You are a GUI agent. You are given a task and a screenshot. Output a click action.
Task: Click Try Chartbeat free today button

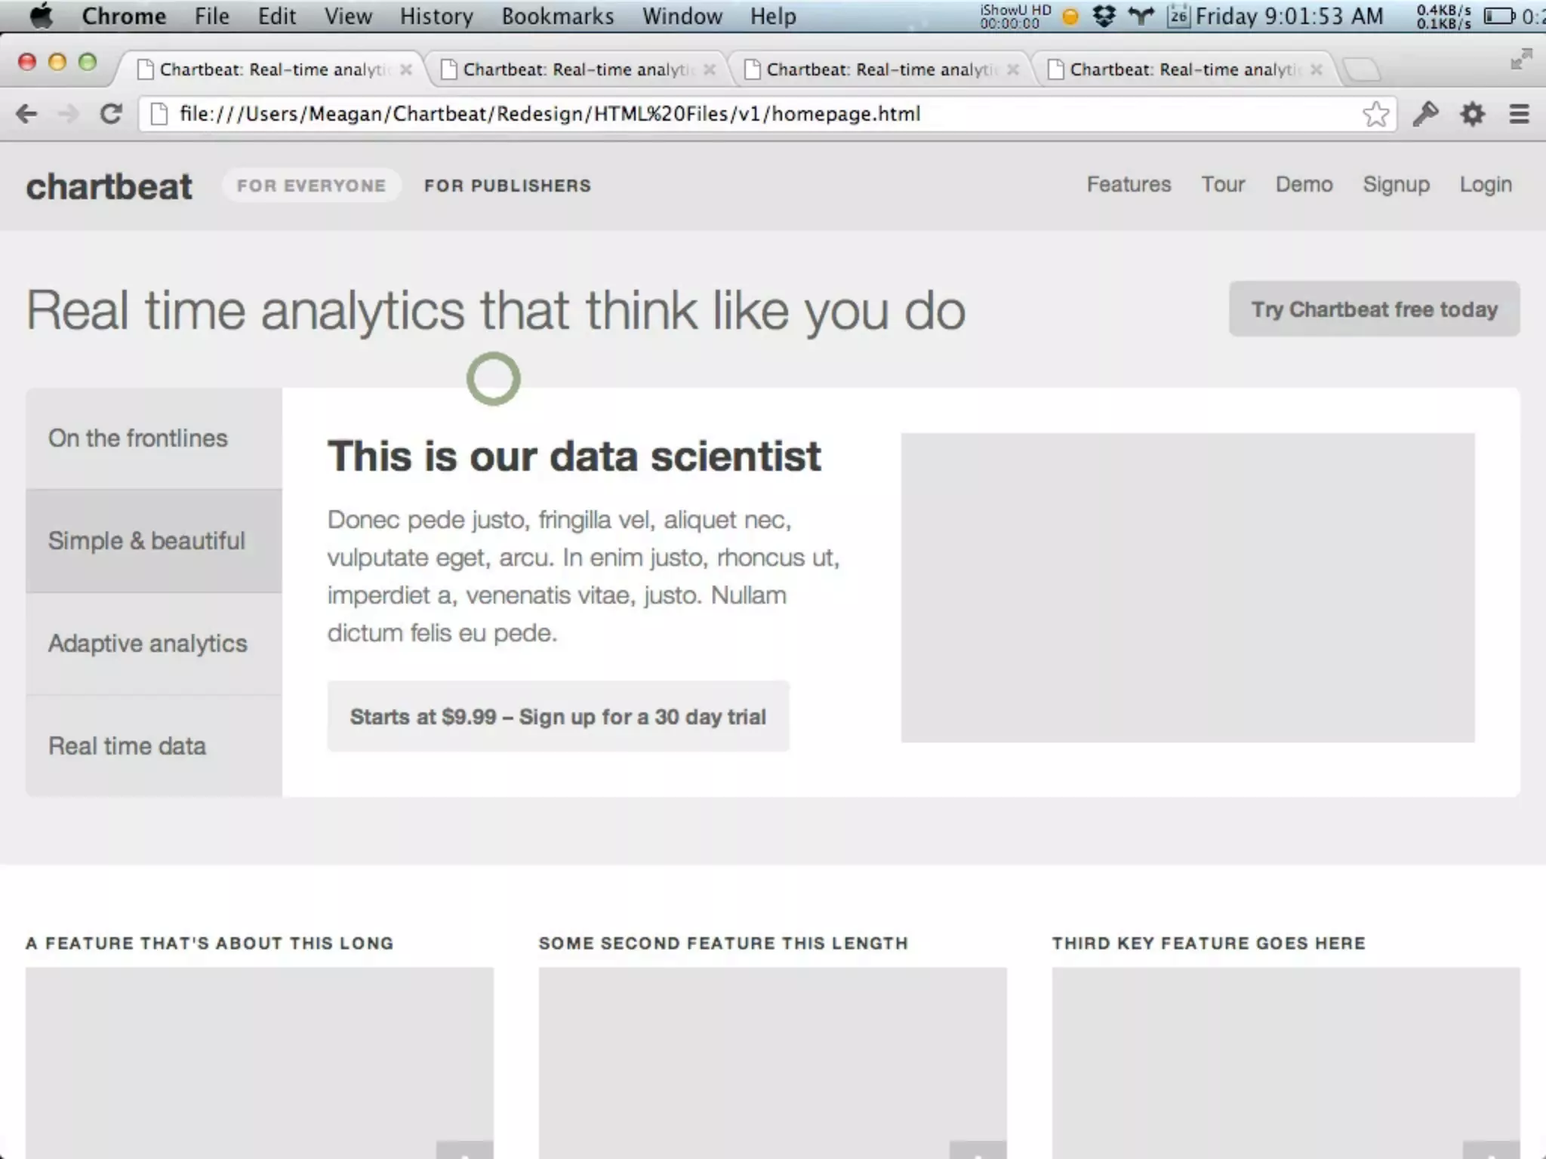click(x=1374, y=309)
